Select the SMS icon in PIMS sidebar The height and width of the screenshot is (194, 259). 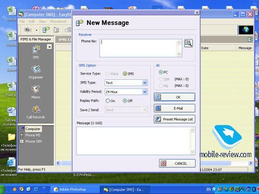click(36, 50)
